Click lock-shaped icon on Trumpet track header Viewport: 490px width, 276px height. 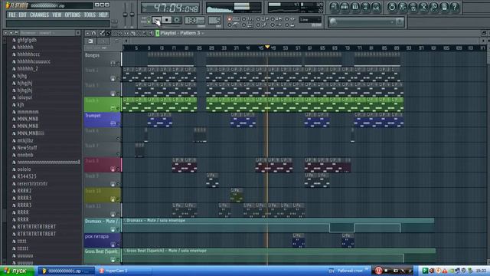pyautogui.click(x=113, y=123)
